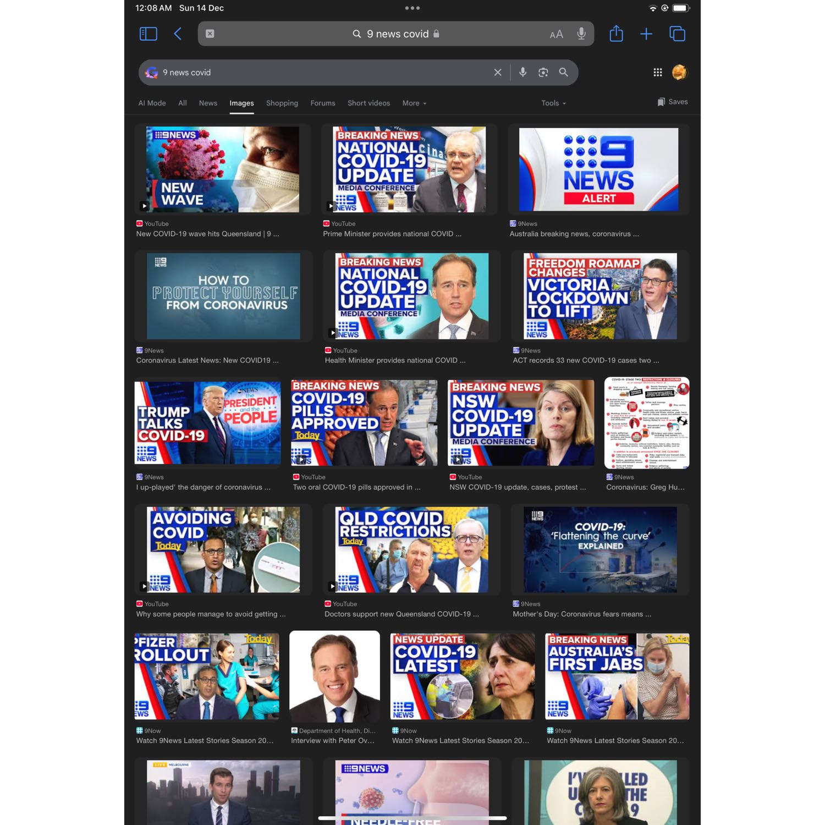Open 'Coronavirus Latest News: New COVID19' link
This screenshot has height=825, width=825.
[207, 360]
